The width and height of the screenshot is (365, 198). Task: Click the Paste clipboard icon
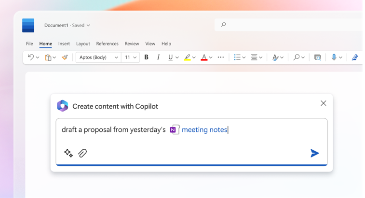48,57
